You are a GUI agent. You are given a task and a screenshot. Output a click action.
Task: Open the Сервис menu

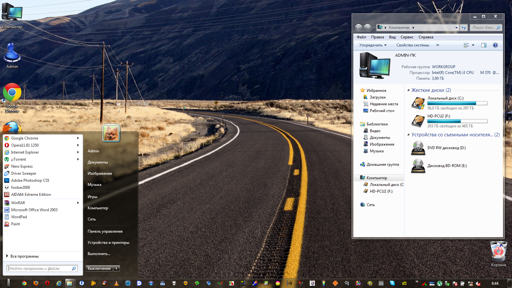[407, 37]
